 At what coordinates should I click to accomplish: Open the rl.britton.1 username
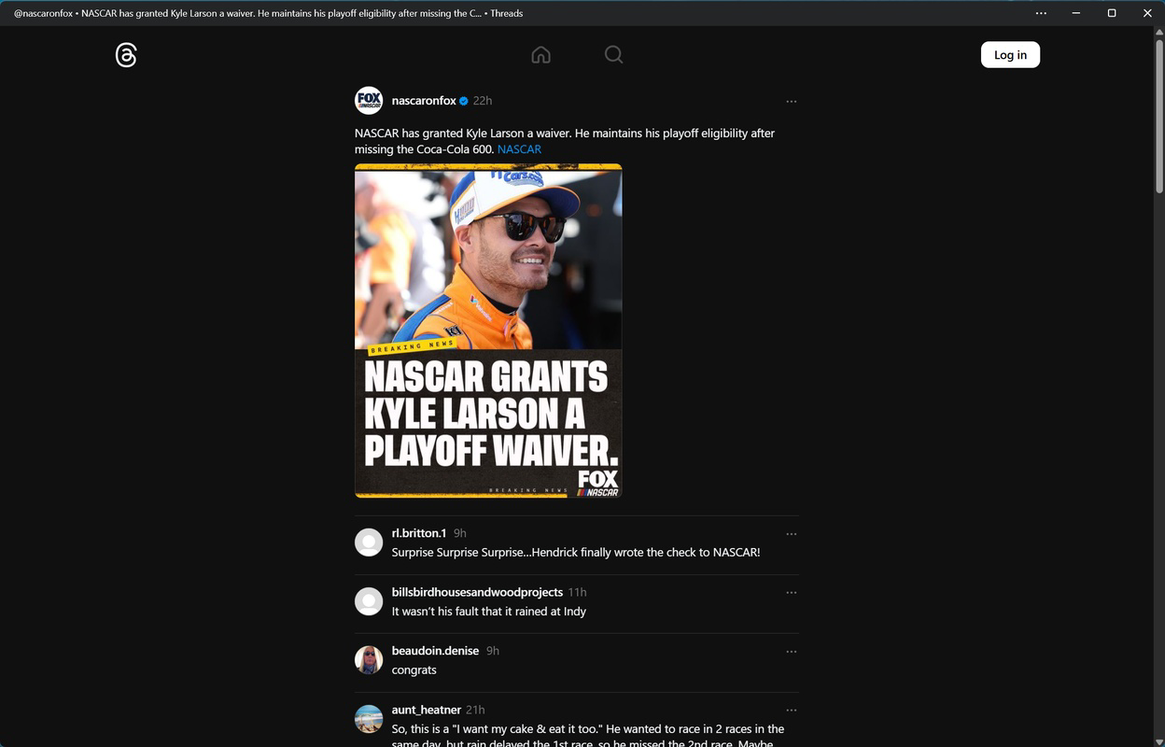[x=419, y=533]
